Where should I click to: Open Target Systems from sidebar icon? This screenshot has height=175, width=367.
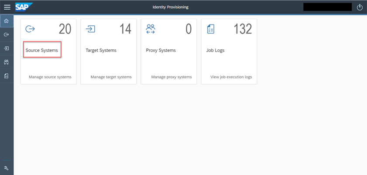[7, 48]
